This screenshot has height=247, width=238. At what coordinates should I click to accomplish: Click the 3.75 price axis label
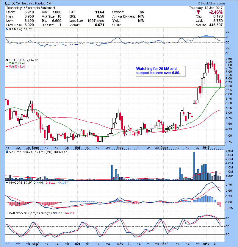pos(229,142)
